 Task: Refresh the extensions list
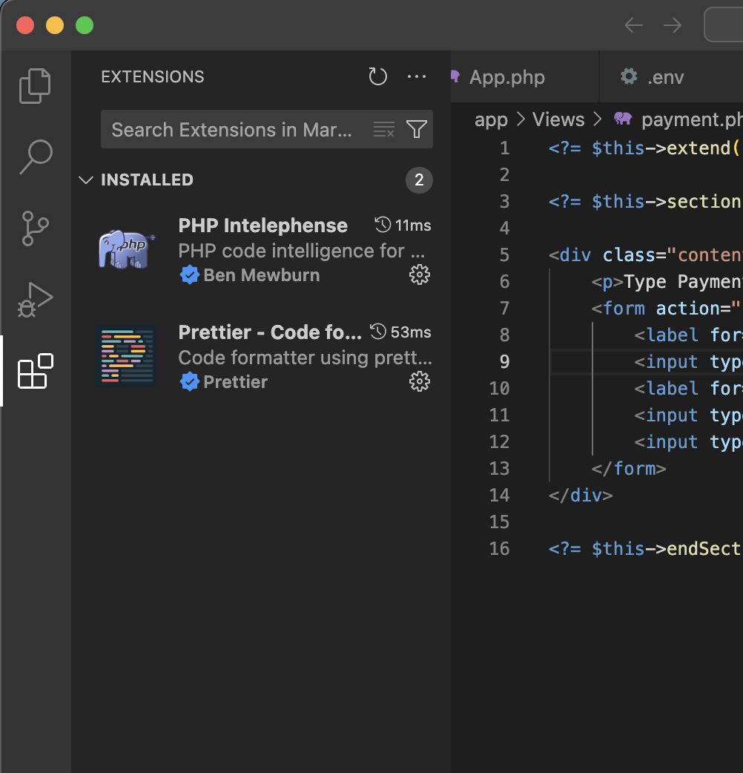pos(378,76)
